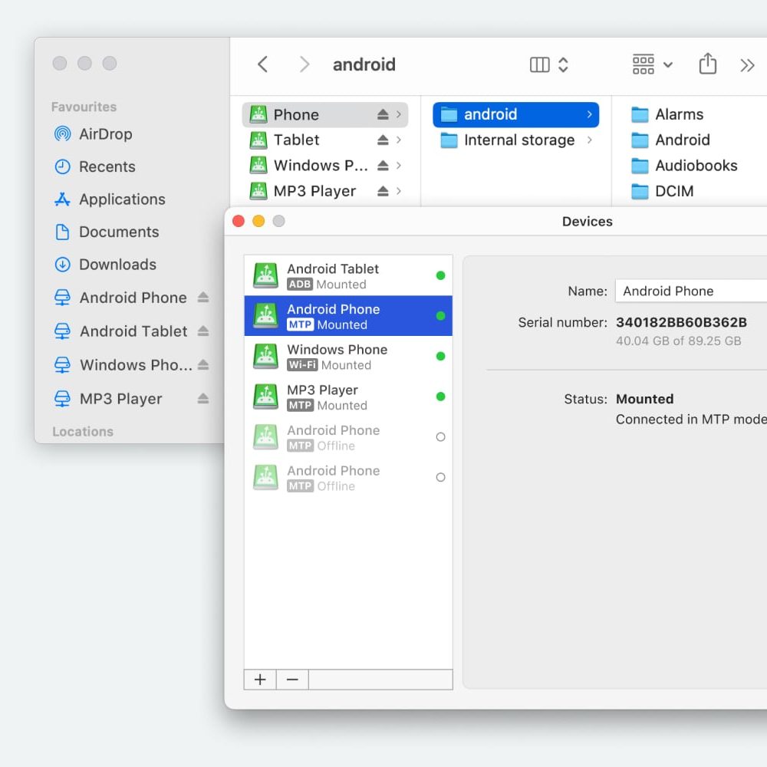
Task: Open AirDrop from the Favourites sidebar
Action: [x=105, y=134]
